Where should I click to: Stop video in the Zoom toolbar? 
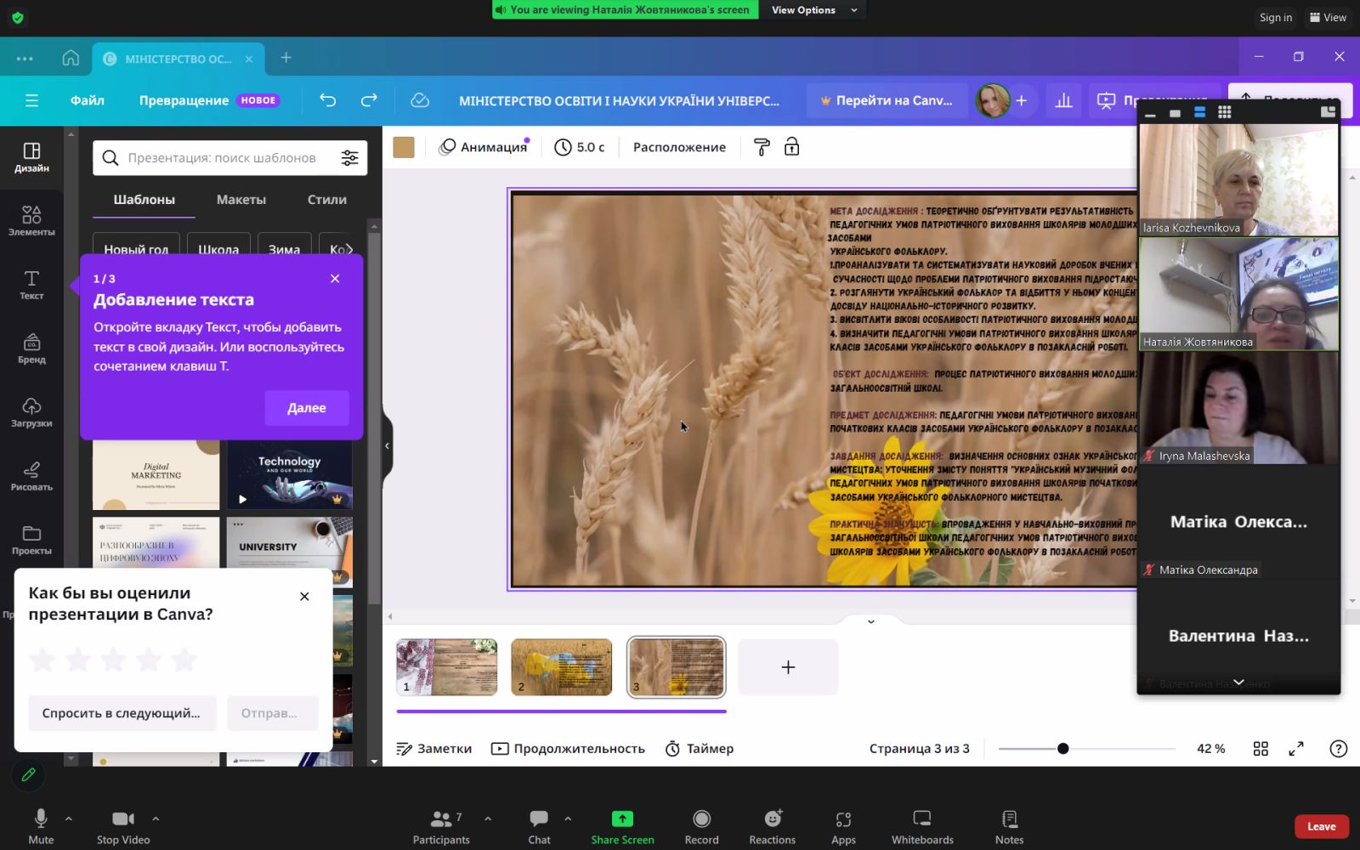pyautogui.click(x=123, y=826)
